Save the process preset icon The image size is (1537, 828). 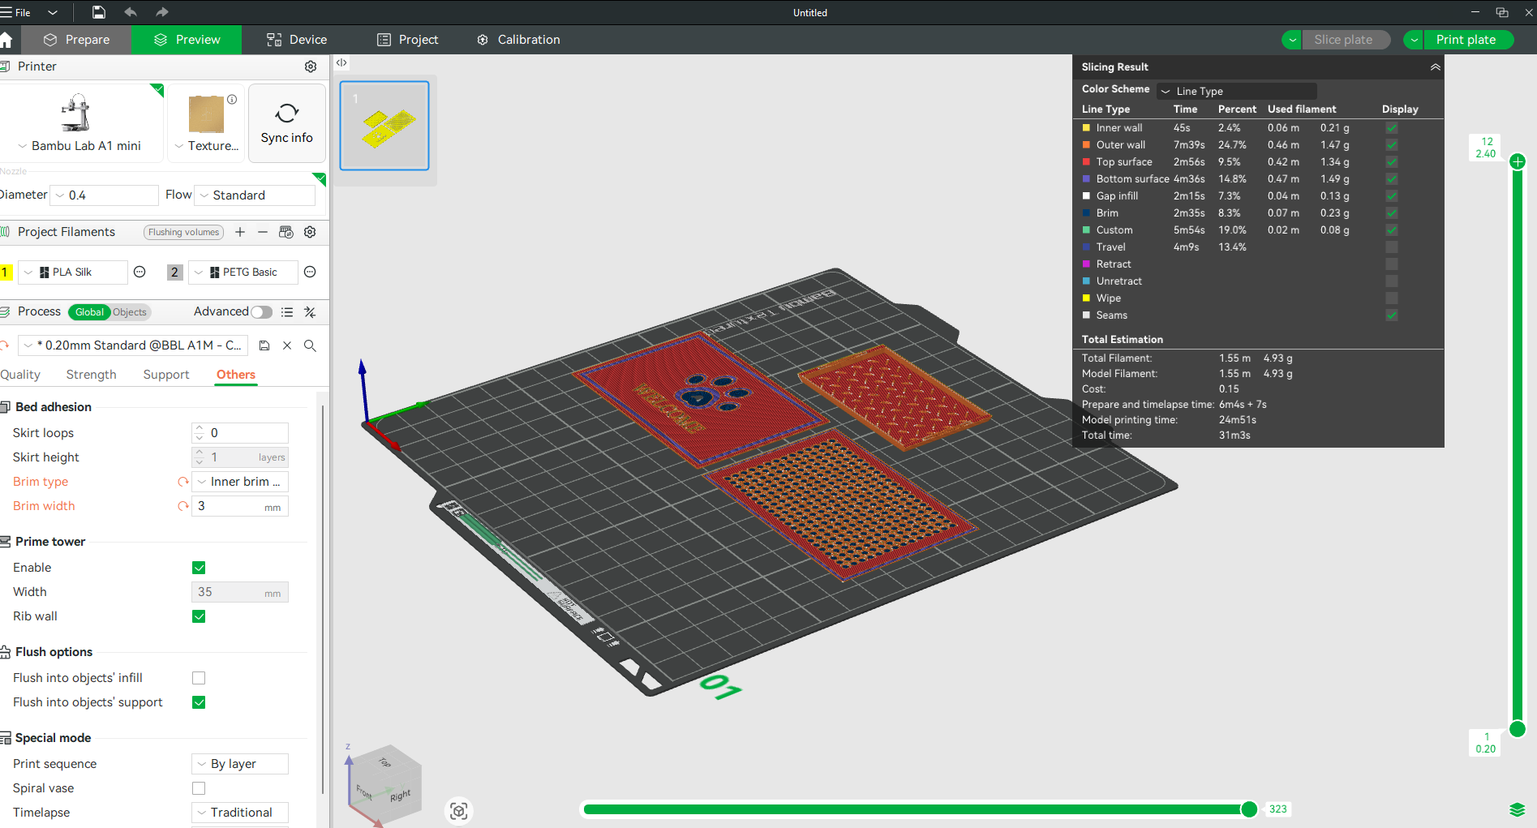point(264,345)
